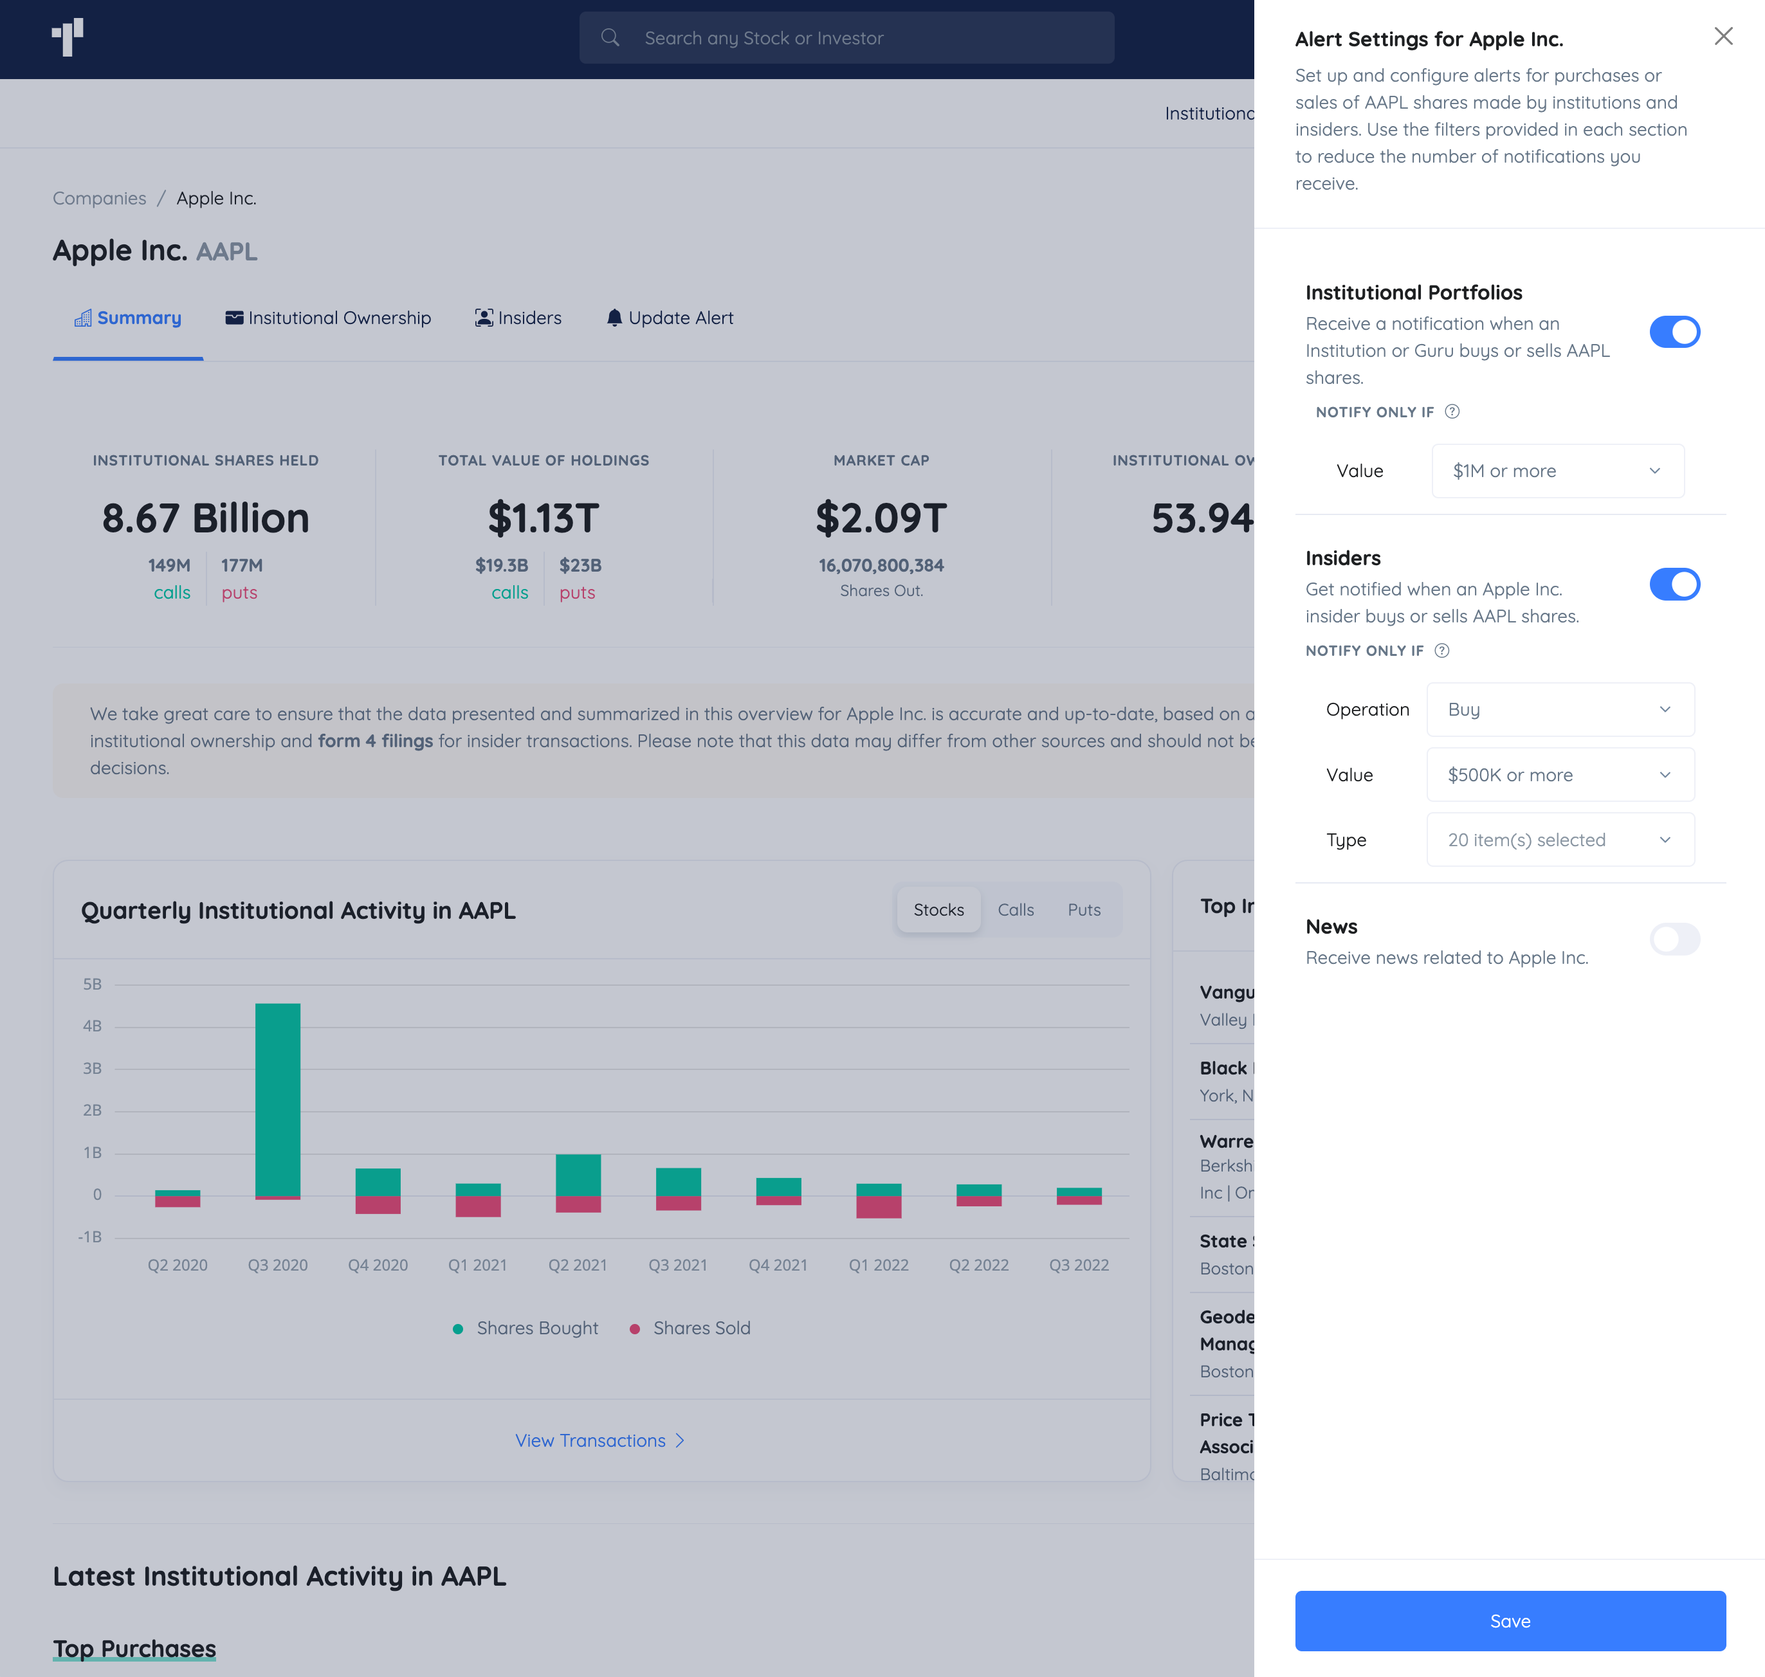Enable the News alerts switch
1765x1677 pixels.
pyautogui.click(x=1674, y=939)
